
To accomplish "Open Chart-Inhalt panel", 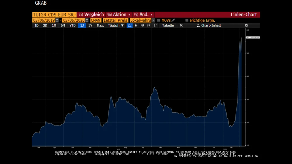I will pos(209,25).
